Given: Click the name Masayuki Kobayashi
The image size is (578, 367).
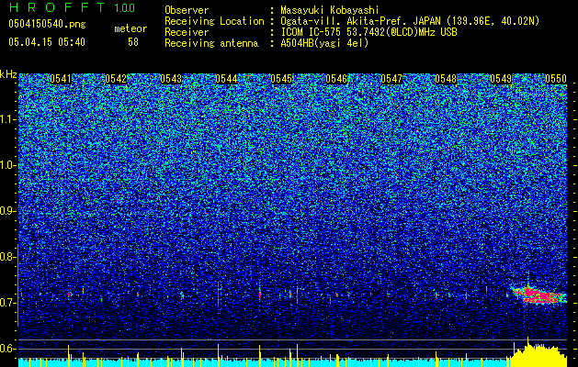Looking at the screenshot, I should pos(330,10).
